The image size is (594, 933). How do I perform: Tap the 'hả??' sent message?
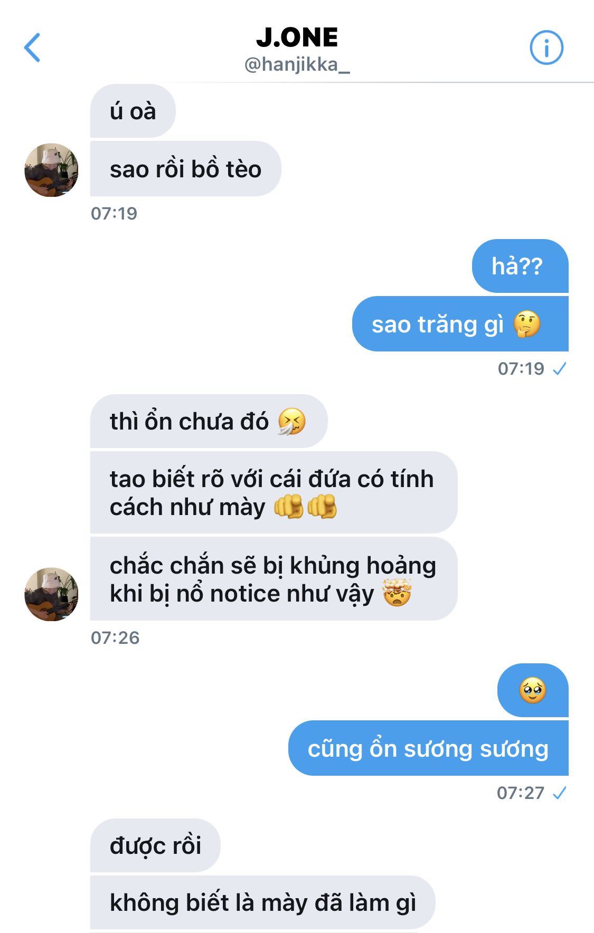520,266
